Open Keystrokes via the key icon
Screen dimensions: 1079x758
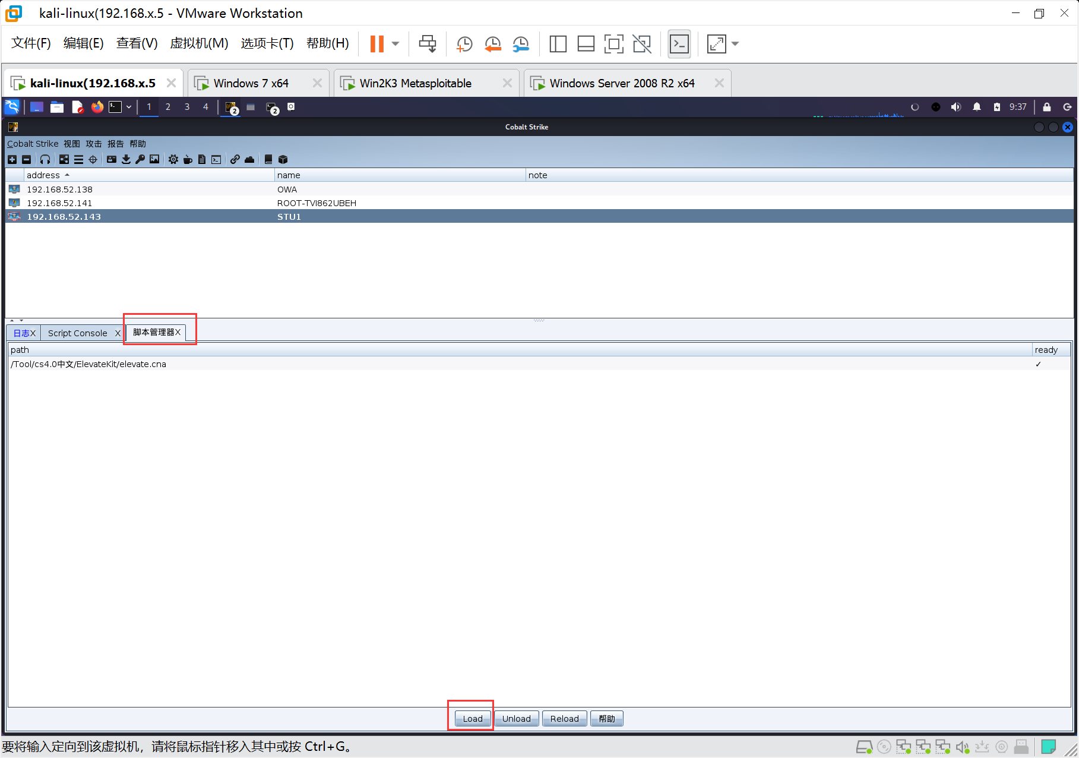[x=140, y=159]
